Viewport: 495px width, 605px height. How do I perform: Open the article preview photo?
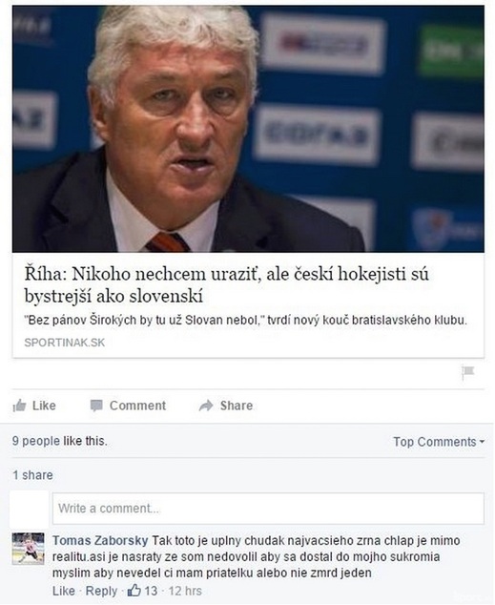(x=248, y=129)
